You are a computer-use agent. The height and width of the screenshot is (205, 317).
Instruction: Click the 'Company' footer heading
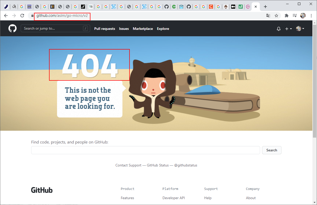coord(253,189)
